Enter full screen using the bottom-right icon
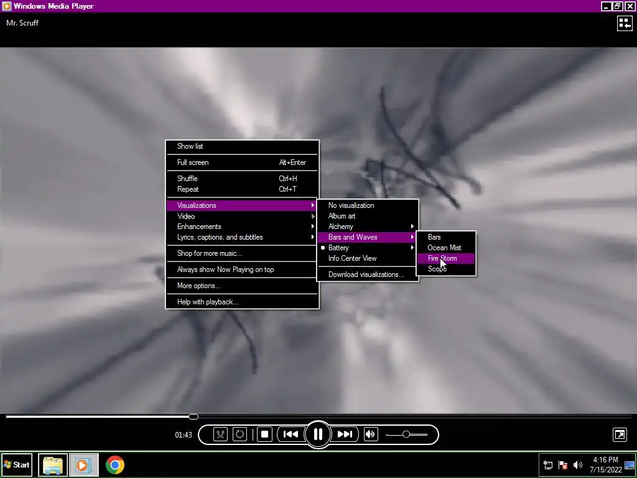Viewport: 637px width, 478px height. point(620,434)
